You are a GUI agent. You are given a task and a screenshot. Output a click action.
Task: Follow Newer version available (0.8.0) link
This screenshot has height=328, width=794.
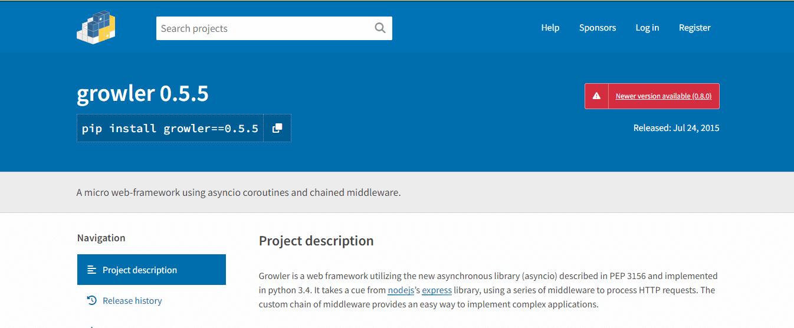click(664, 96)
